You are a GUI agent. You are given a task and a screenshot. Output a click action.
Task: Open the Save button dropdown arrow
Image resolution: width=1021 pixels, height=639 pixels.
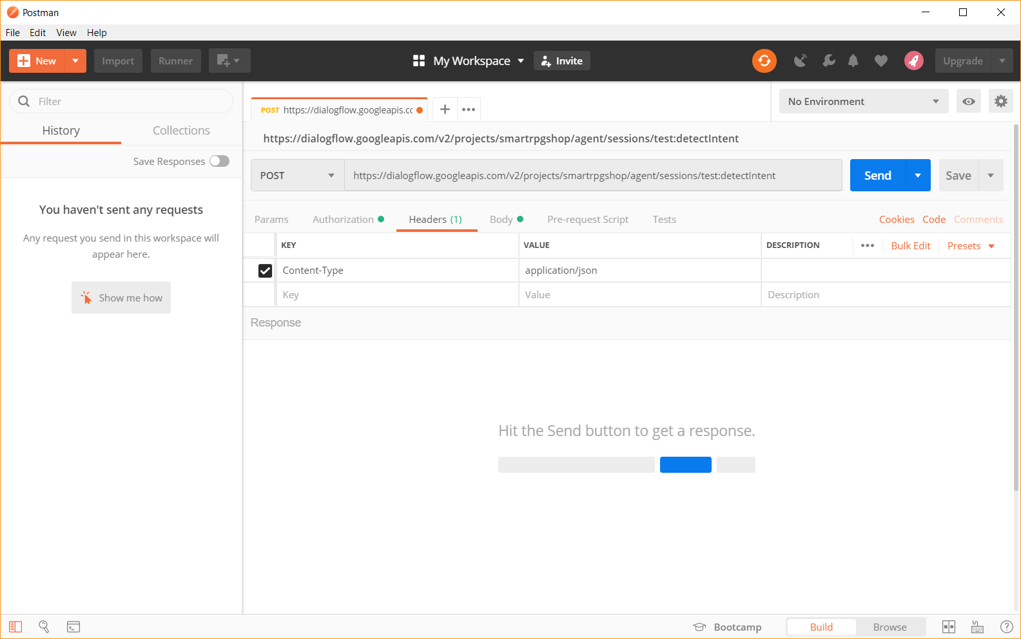pyautogui.click(x=991, y=175)
